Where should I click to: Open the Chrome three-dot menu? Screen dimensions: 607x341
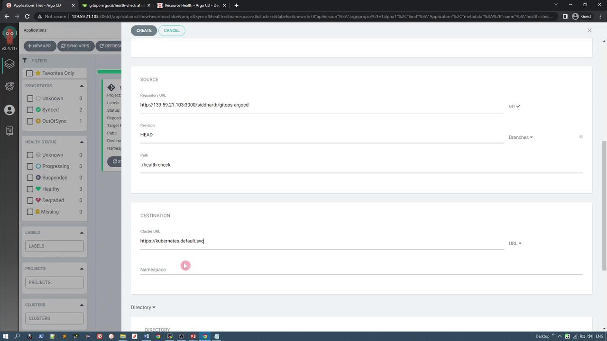pyautogui.click(x=600, y=16)
